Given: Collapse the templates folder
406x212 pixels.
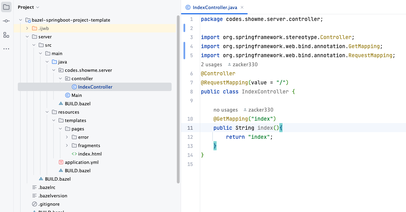Looking at the screenshot, I should point(54,120).
